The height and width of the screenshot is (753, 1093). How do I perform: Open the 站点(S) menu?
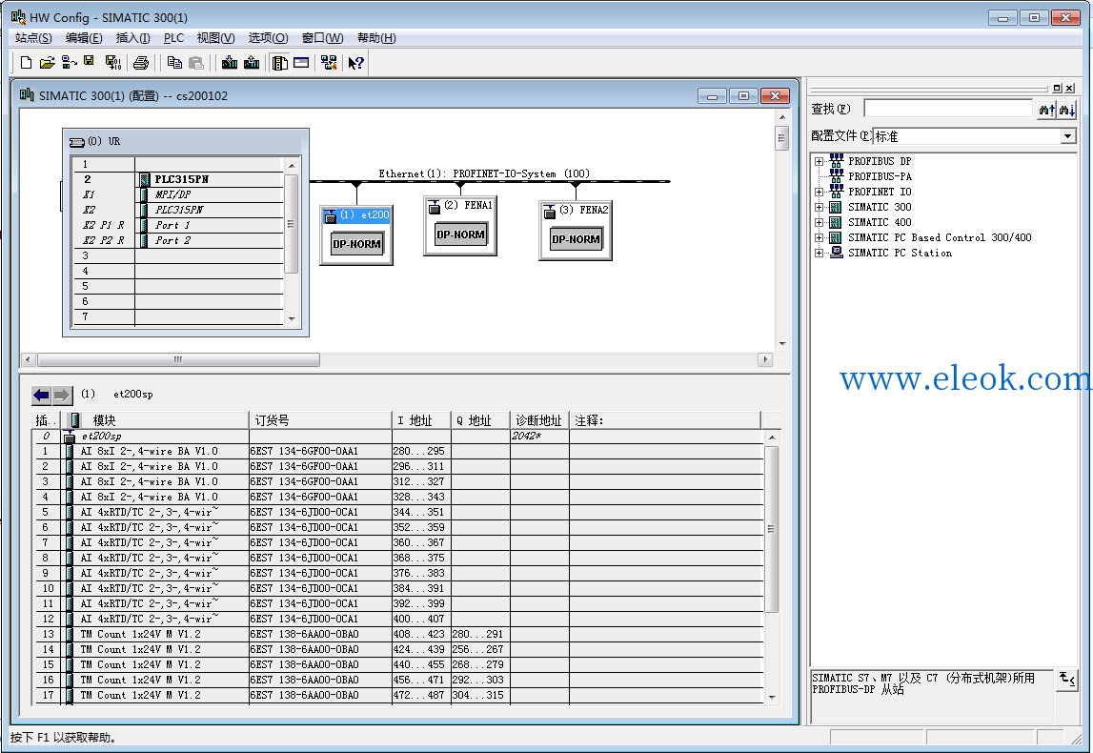(33, 38)
